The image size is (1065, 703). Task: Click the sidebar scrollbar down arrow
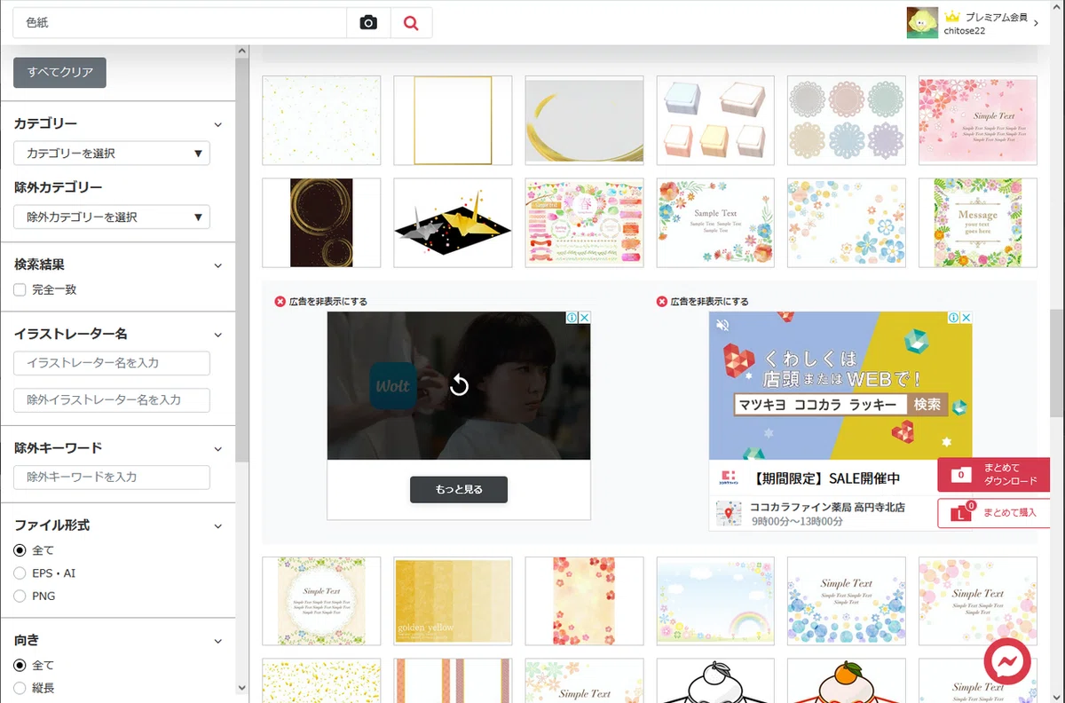pyautogui.click(x=242, y=688)
